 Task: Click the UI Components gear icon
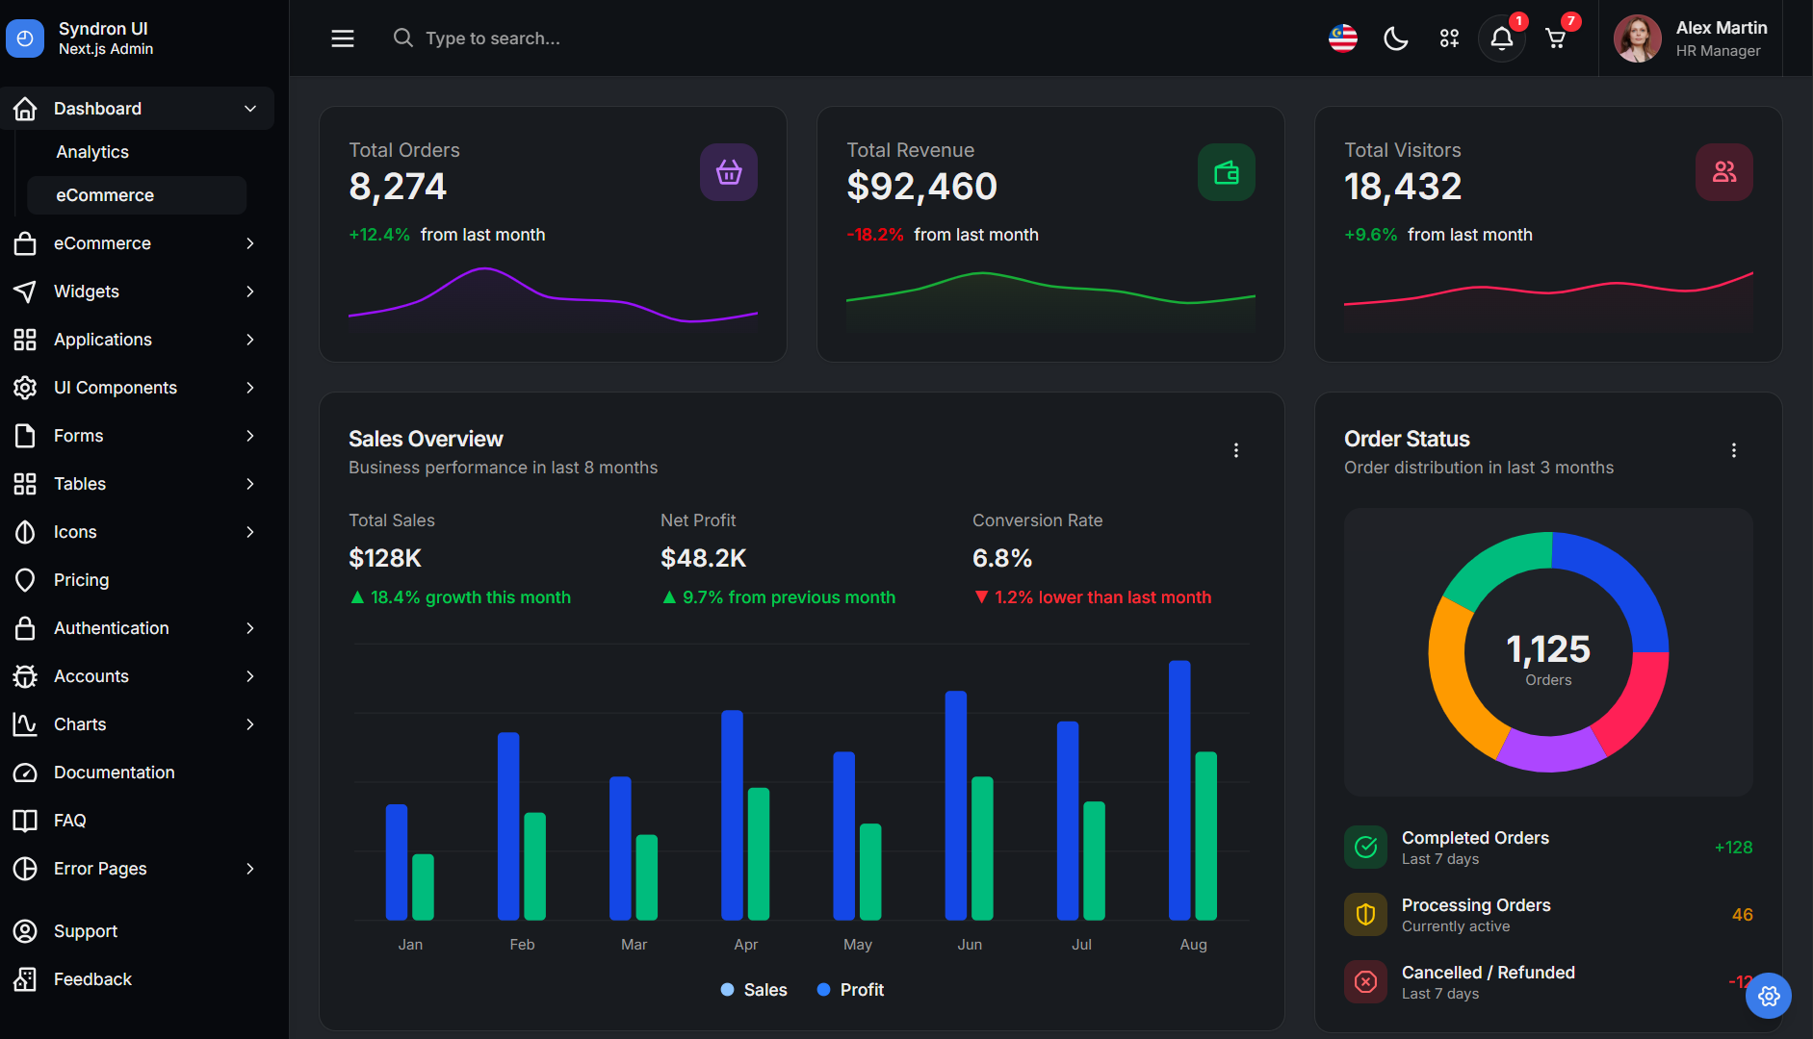tap(25, 388)
